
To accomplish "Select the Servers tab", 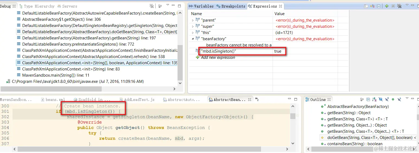I will 67,6.
